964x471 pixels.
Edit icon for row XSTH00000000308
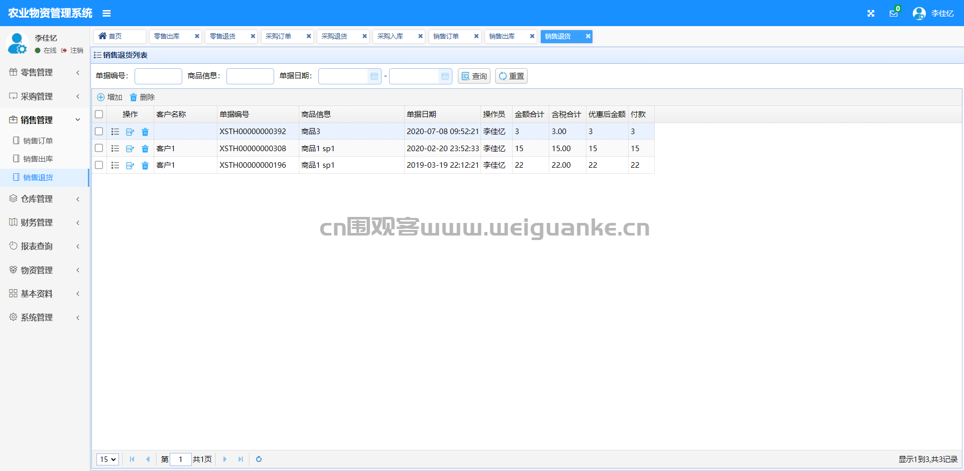pyautogui.click(x=130, y=149)
